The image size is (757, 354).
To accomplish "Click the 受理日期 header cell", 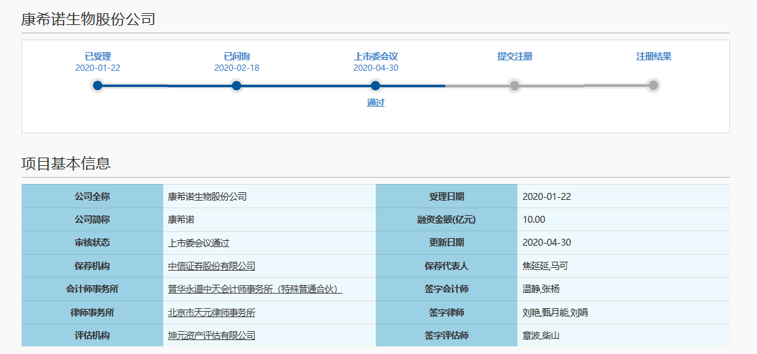I will click(447, 196).
